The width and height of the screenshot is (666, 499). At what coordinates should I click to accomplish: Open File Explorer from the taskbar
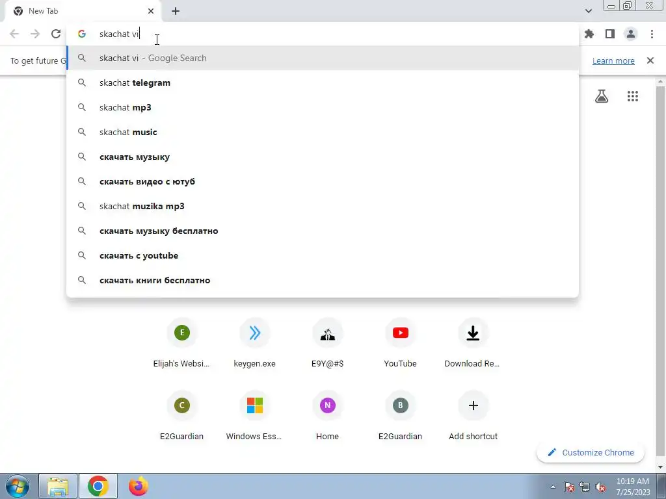pos(58,486)
